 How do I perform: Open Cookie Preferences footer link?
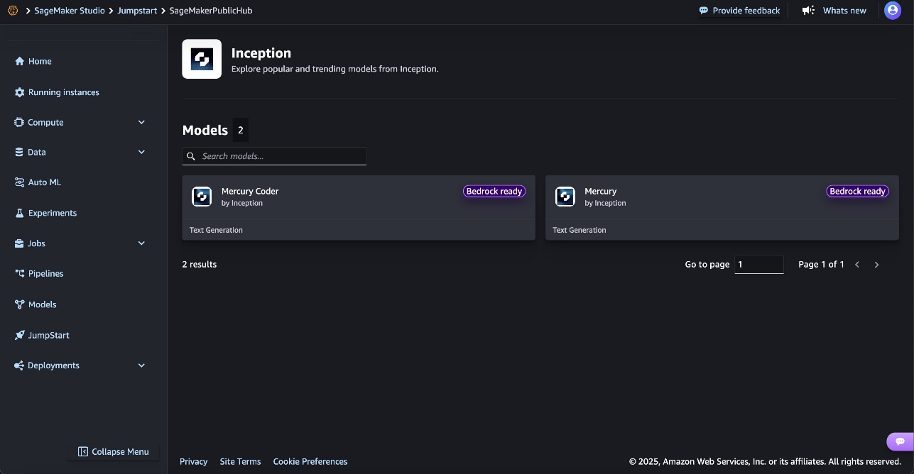pyautogui.click(x=310, y=461)
